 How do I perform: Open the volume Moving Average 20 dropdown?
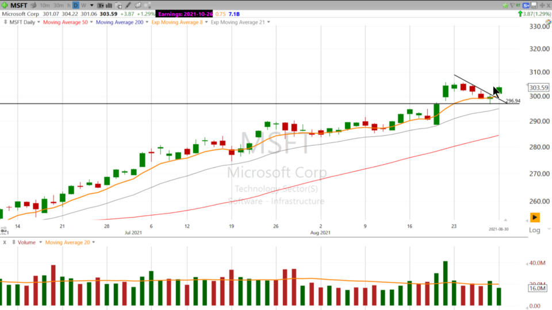(94, 242)
